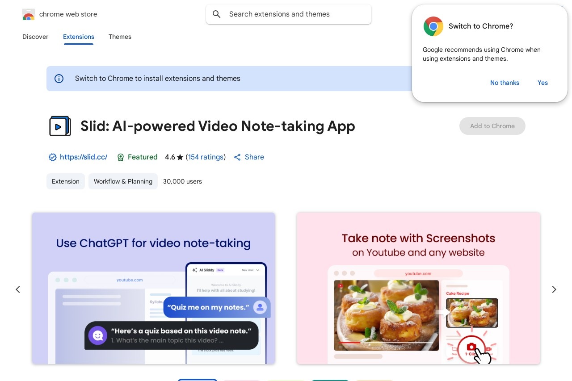Click the Switch to Chrome banner text
Screen dimensions: 572x381
click(x=158, y=79)
